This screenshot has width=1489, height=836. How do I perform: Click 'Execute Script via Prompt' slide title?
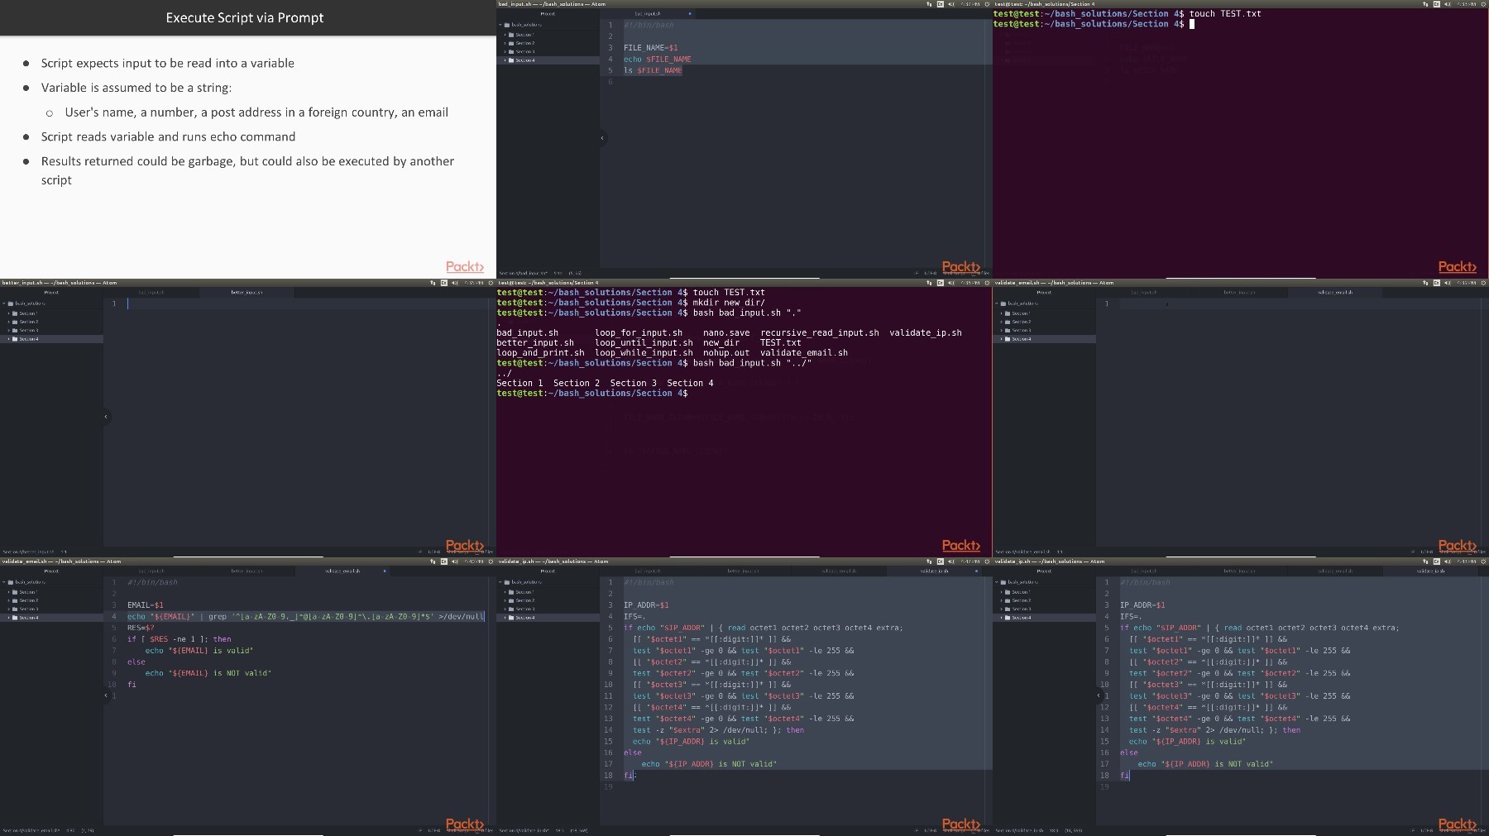[245, 17]
